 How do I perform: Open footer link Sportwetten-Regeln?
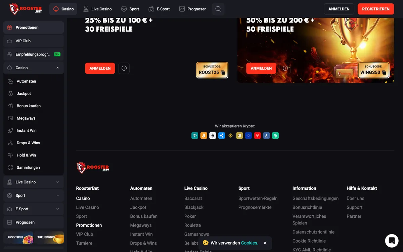[258, 199]
